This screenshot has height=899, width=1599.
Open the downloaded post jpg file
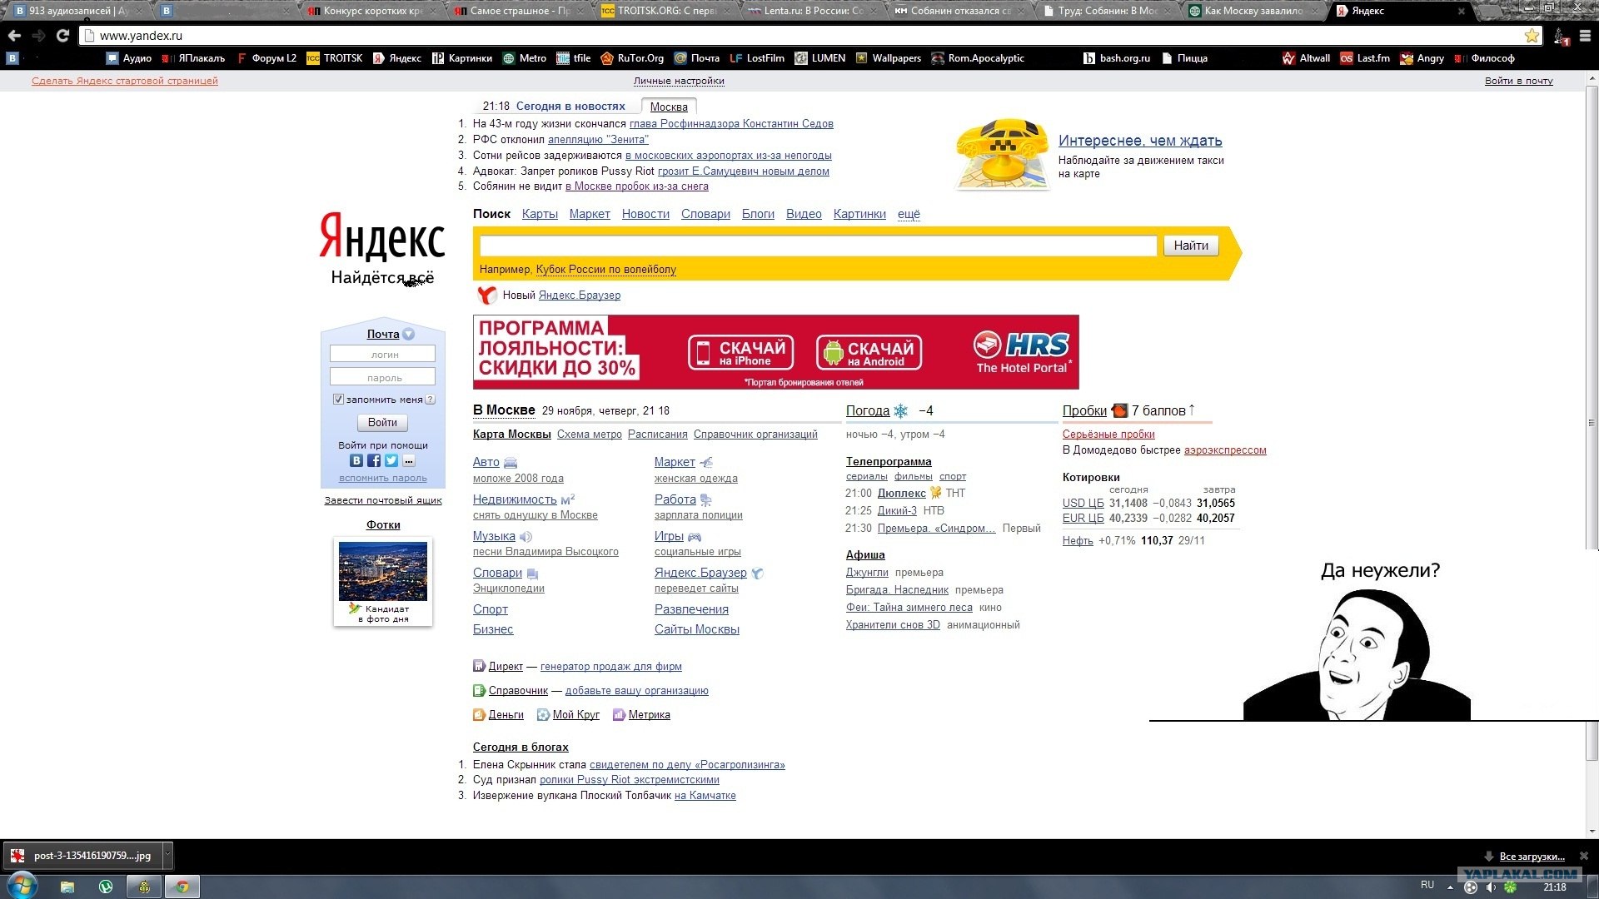coord(82,855)
